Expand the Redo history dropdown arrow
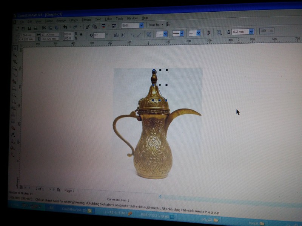Viewport: 302px width, 226px height. coord(80,27)
